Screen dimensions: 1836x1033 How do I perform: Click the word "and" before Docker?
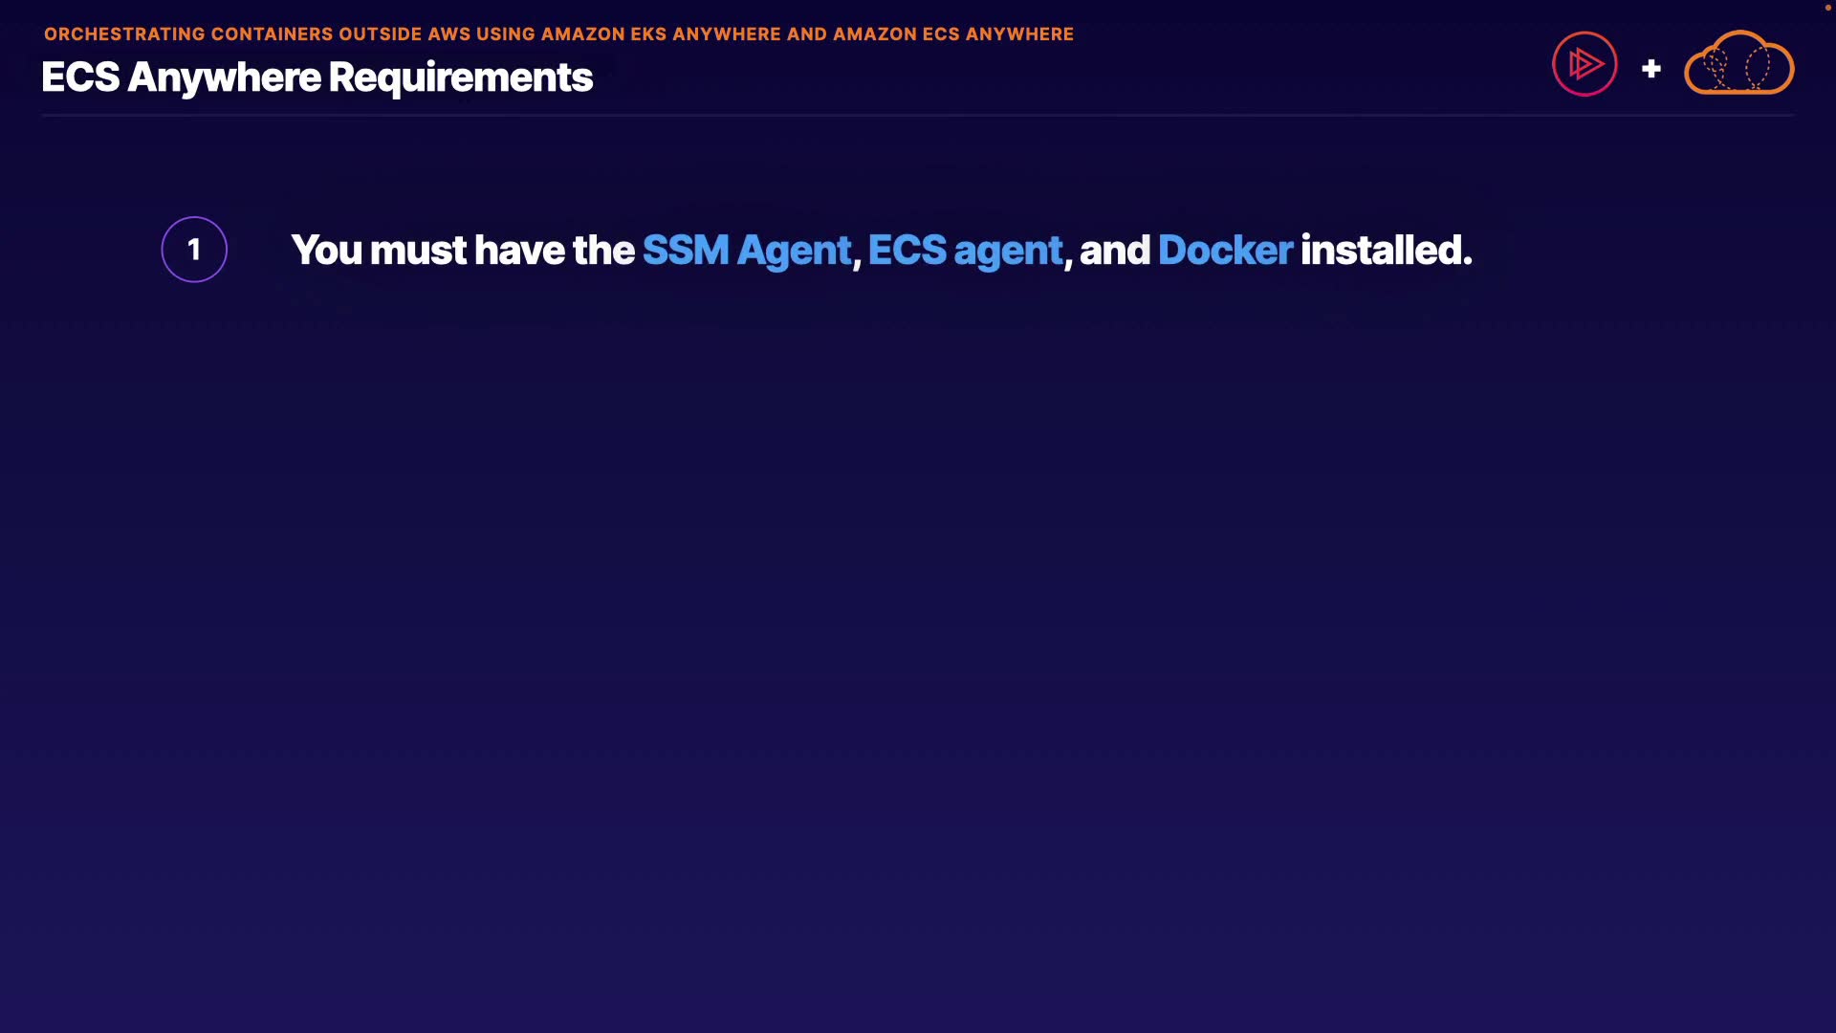(1114, 251)
